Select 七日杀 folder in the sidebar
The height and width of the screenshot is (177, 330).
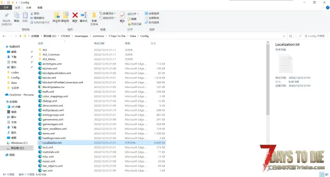point(15,88)
